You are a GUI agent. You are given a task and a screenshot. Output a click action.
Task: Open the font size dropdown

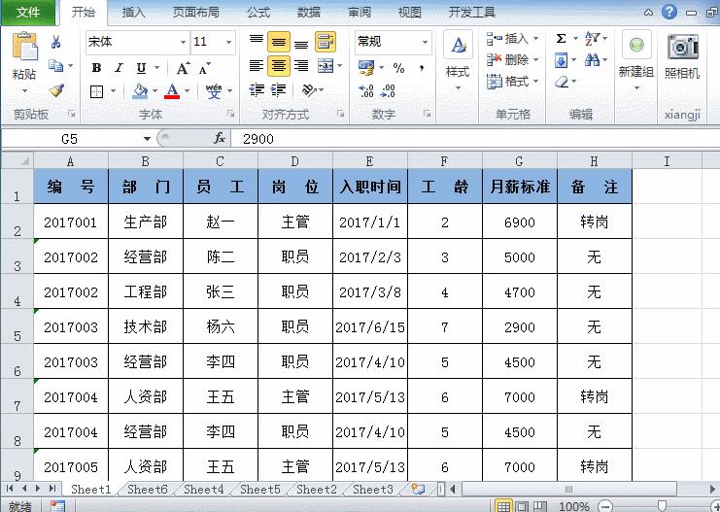pos(228,42)
